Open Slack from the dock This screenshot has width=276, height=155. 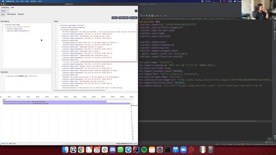click(x=105, y=150)
